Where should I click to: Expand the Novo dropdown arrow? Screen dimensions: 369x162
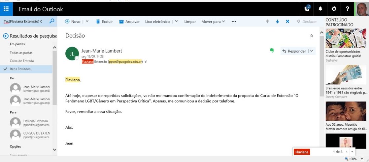click(87, 21)
